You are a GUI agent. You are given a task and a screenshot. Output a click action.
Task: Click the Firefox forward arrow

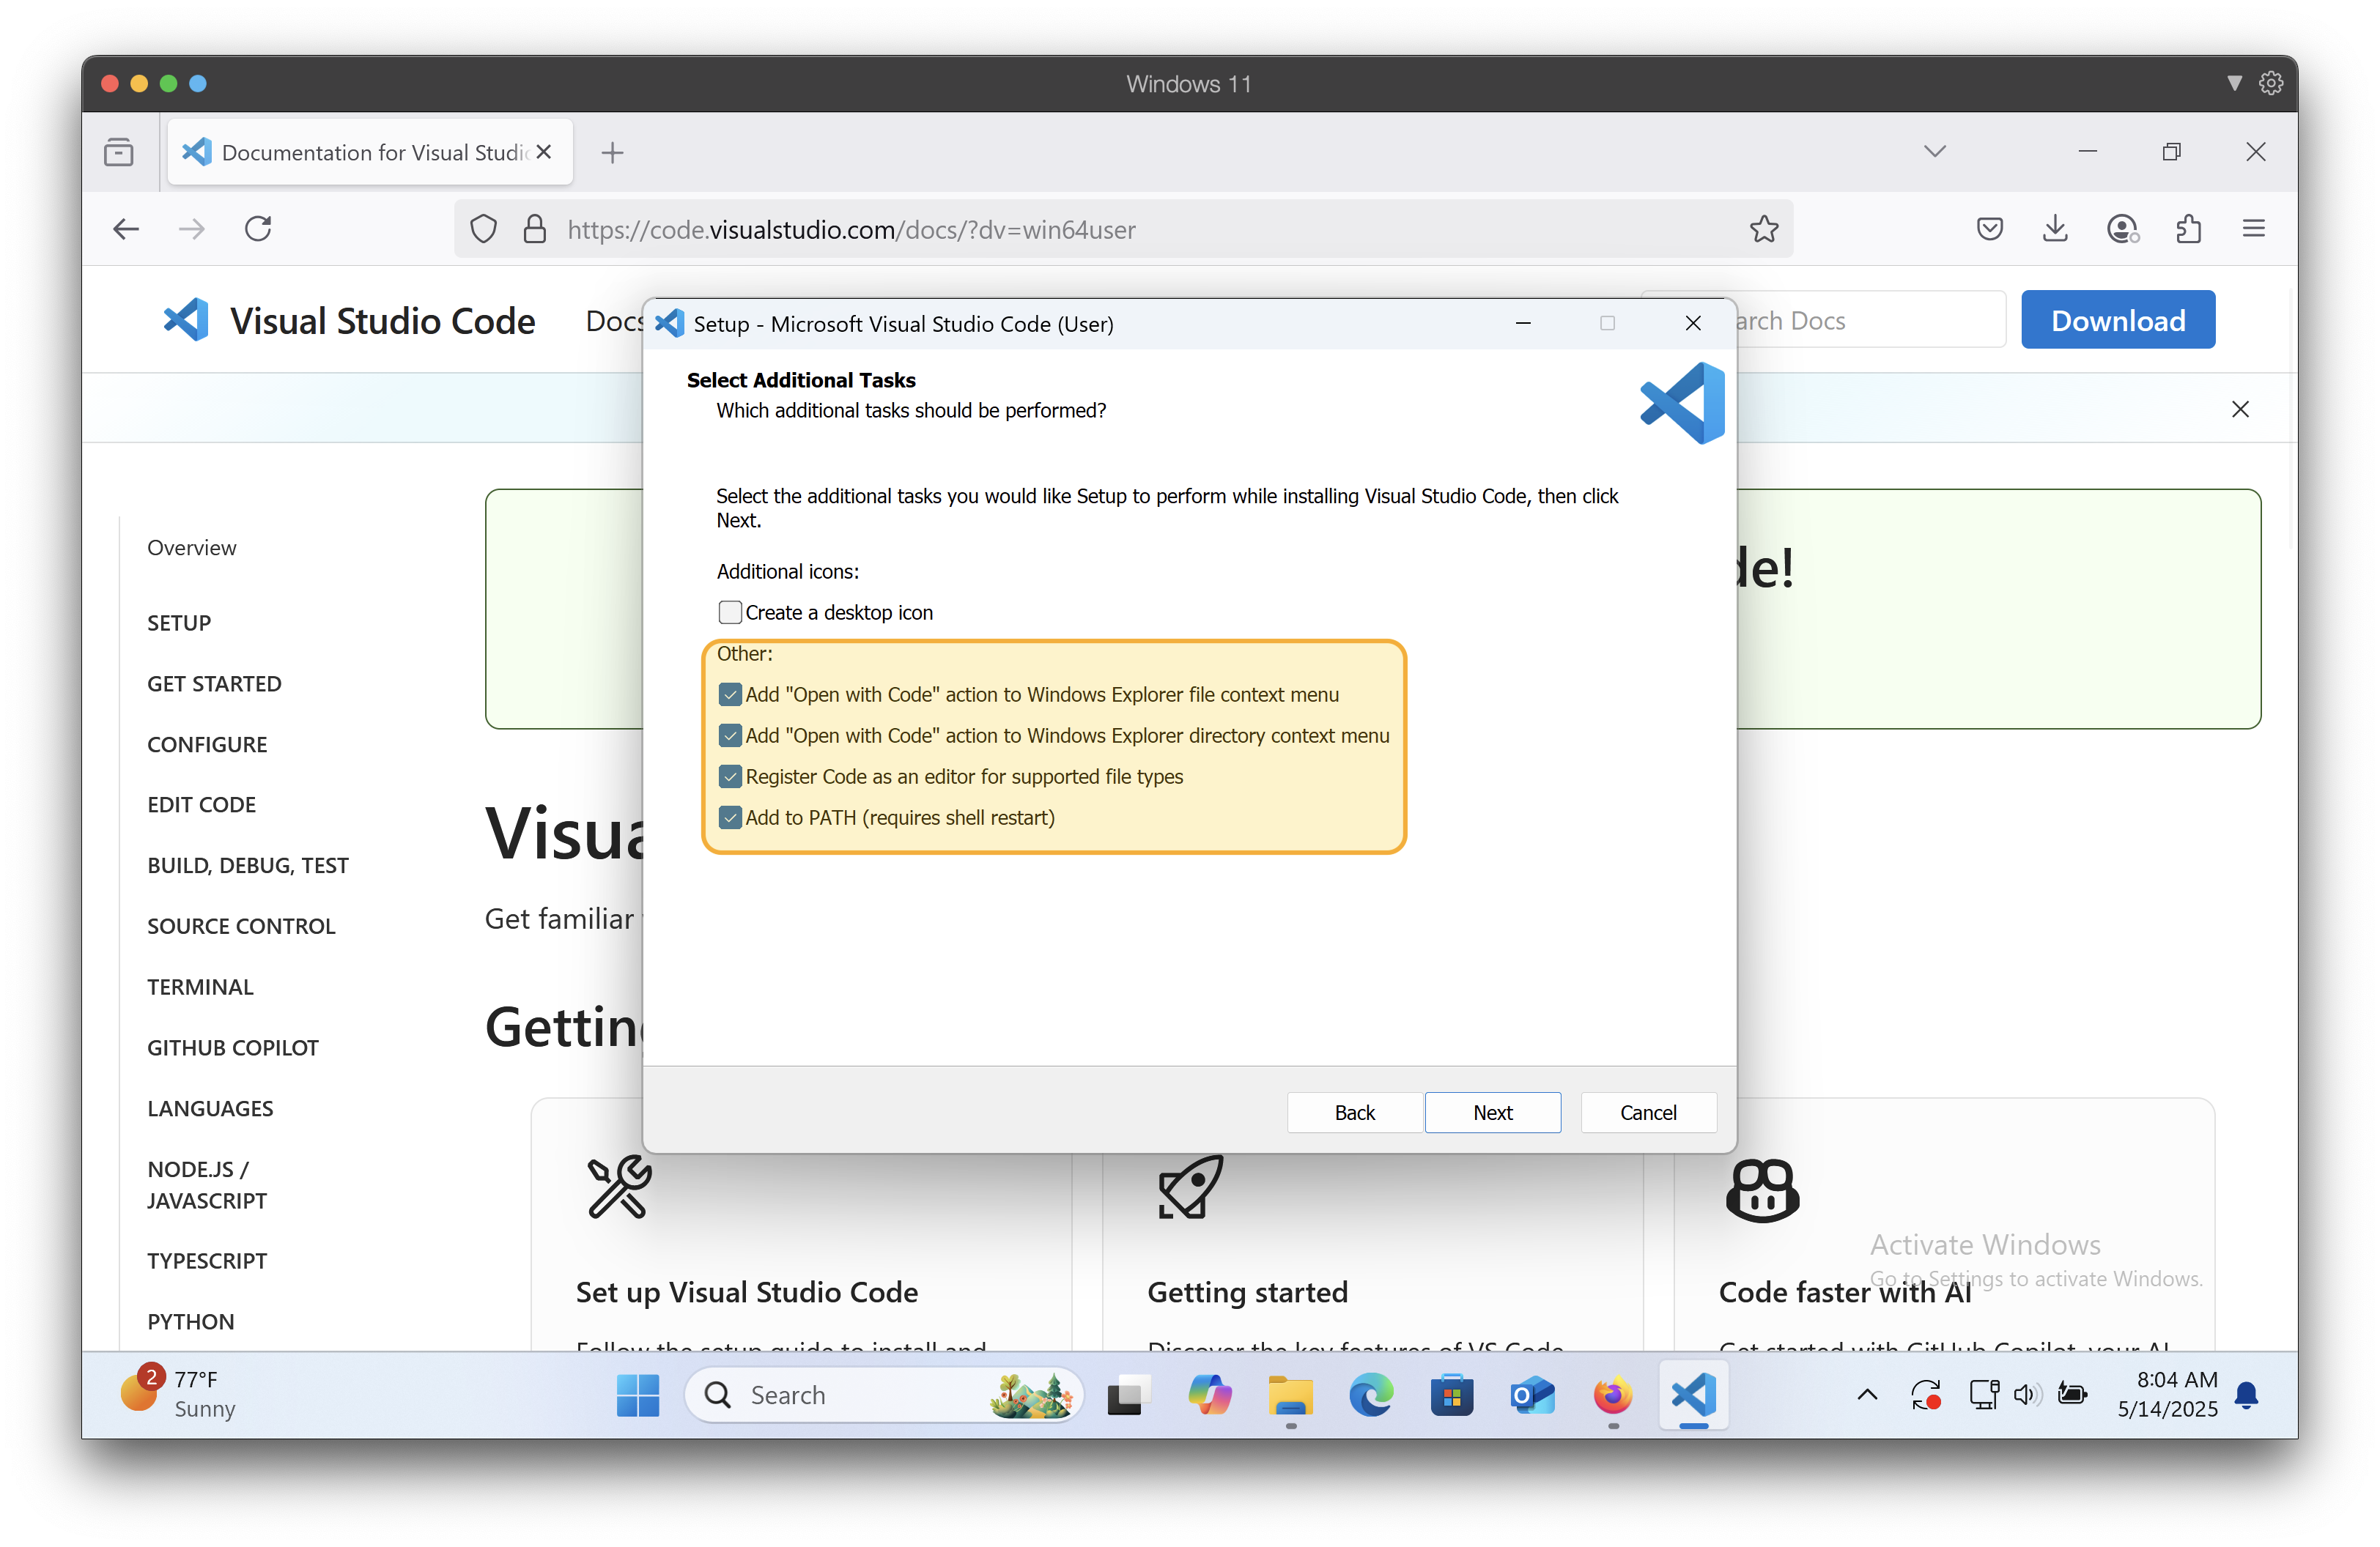click(191, 229)
